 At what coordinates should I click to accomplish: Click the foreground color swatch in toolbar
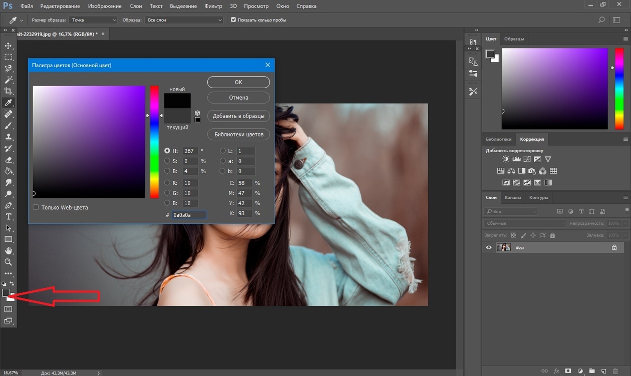click(x=6, y=293)
